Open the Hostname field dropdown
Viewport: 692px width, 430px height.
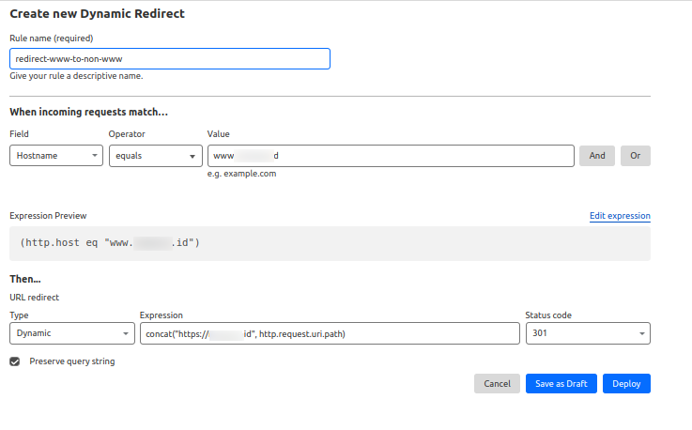tap(56, 156)
